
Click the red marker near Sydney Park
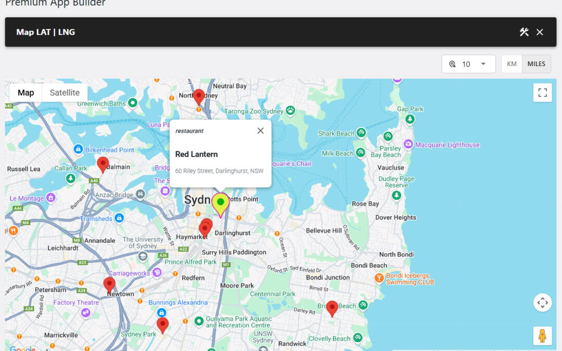tap(162, 325)
